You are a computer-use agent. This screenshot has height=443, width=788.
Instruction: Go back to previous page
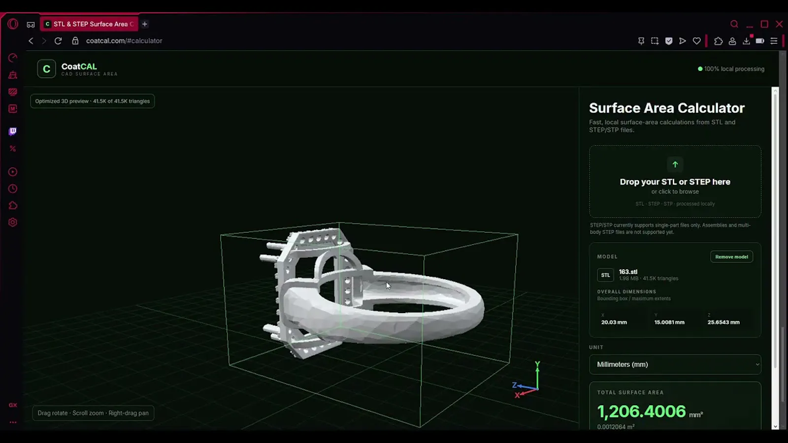point(31,41)
